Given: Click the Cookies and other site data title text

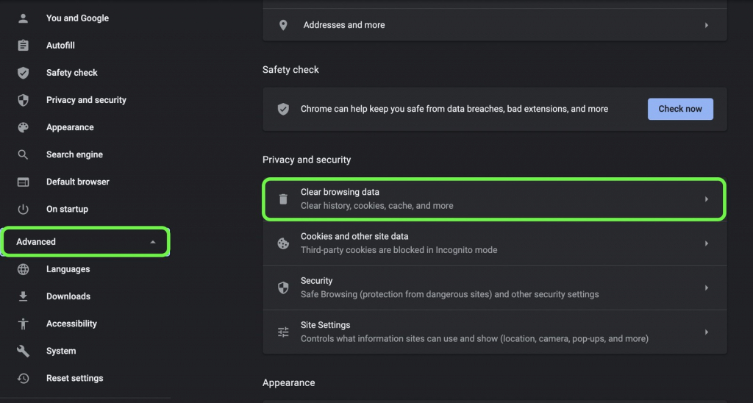Looking at the screenshot, I should 354,236.
